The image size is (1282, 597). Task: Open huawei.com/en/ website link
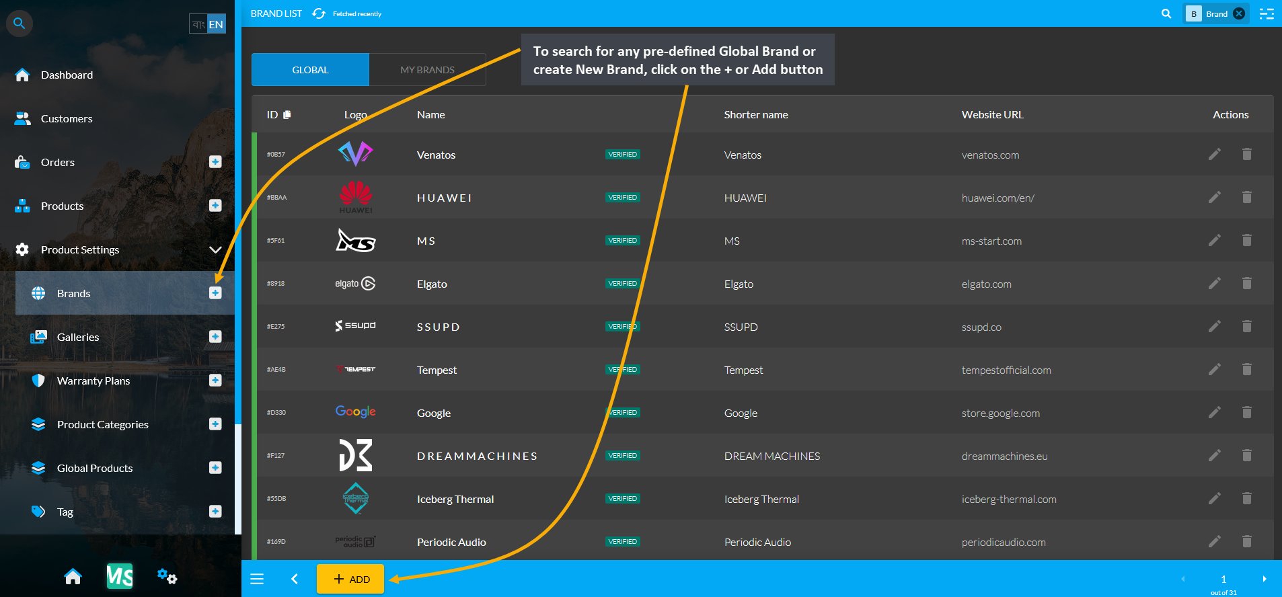pyautogui.click(x=997, y=198)
